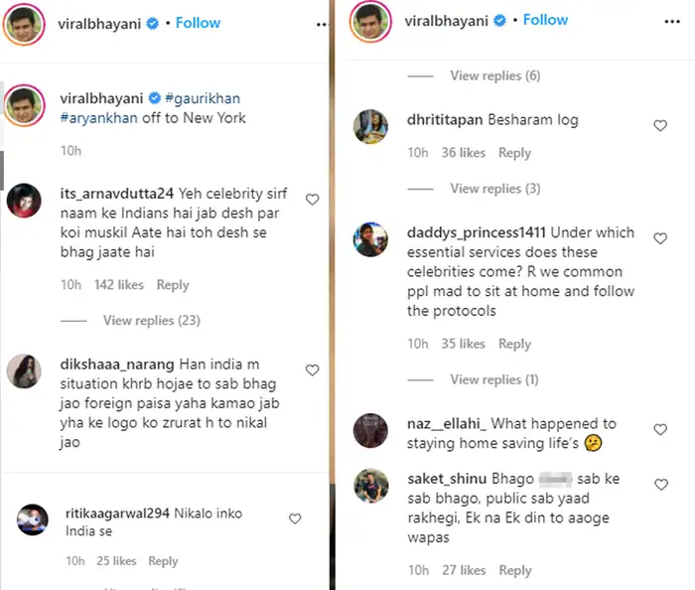Expand View replies (6) thread
Screen dimensions: 695x590
point(494,75)
